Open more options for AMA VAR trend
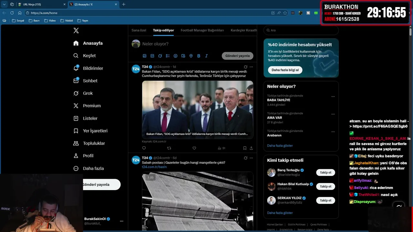This screenshot has width=413, height=232. point(333,114)
